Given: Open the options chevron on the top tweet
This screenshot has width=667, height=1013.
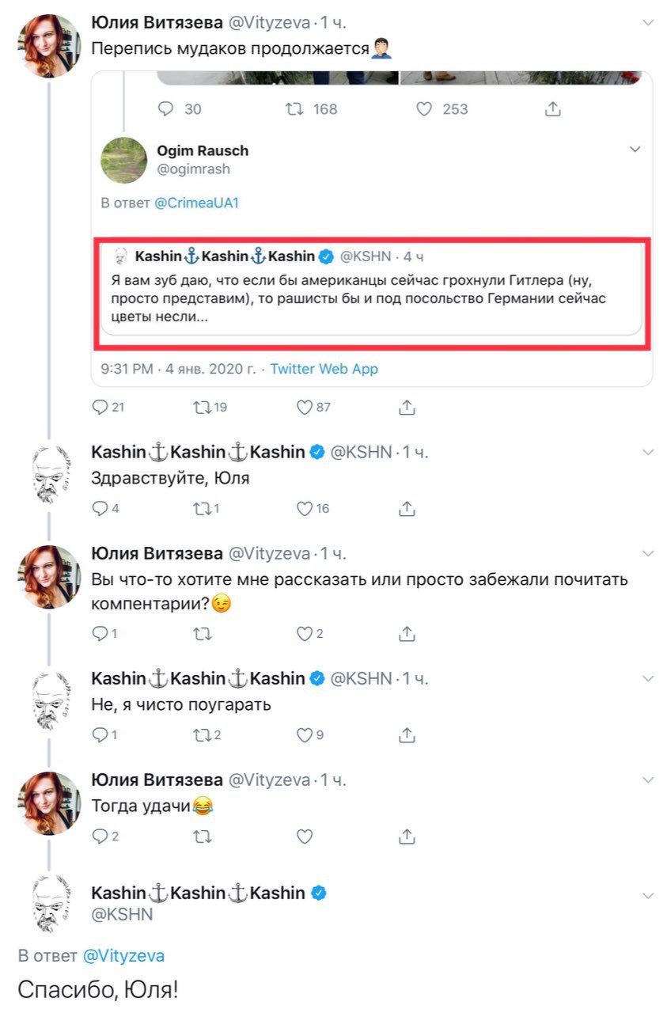Looking at the screenshot, I should coord(649,23).
